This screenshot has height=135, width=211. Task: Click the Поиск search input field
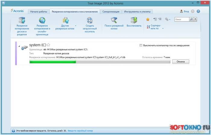coord(182,19)
